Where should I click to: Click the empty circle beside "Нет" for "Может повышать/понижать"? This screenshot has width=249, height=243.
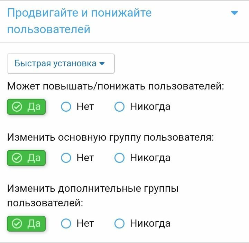click(66, 107)
